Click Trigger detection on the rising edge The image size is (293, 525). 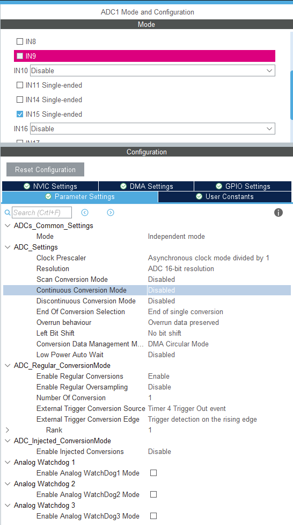202,419
